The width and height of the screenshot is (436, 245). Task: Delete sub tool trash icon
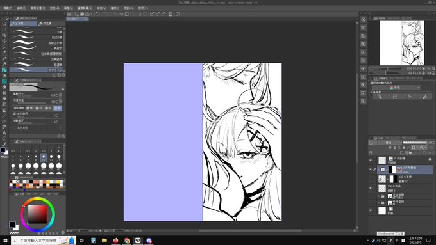(63, 75)
